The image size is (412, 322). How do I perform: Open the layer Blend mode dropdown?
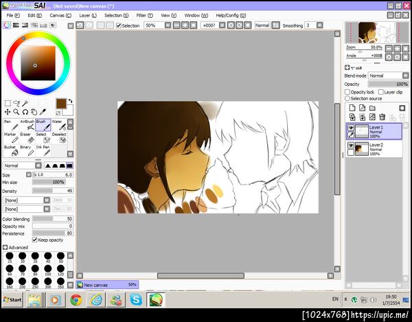[x=405, y=76]
